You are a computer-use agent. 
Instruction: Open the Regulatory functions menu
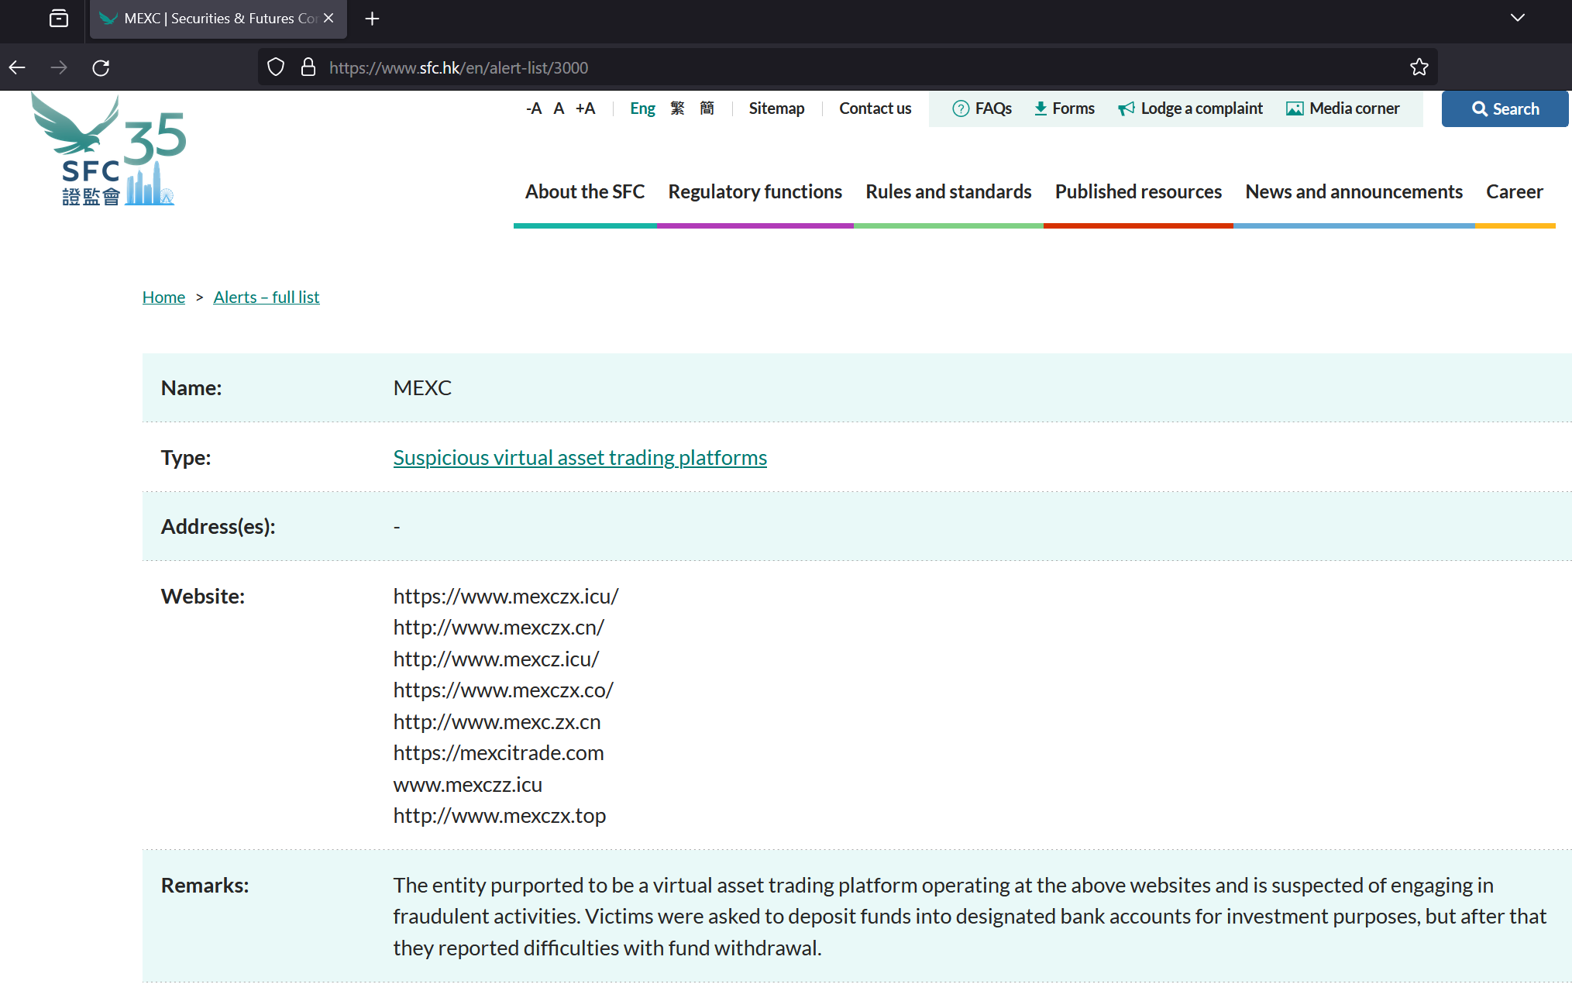(x=755, y=191)
